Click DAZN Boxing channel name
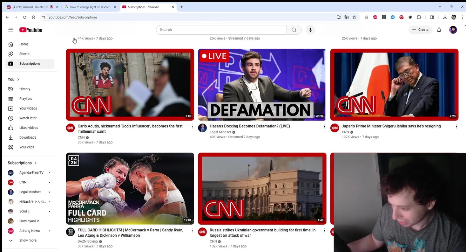Screen dimensions: 466x252 [x=88, y=241]
